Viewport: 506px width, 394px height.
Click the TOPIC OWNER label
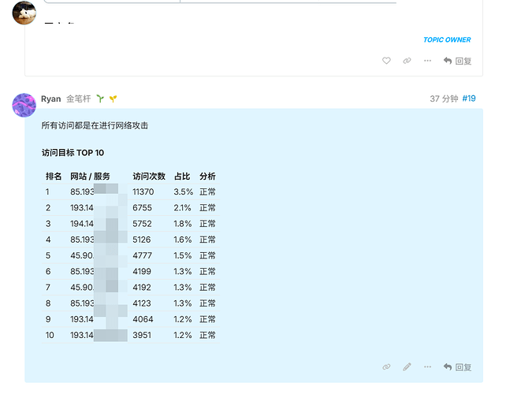(x=447, y=39)
